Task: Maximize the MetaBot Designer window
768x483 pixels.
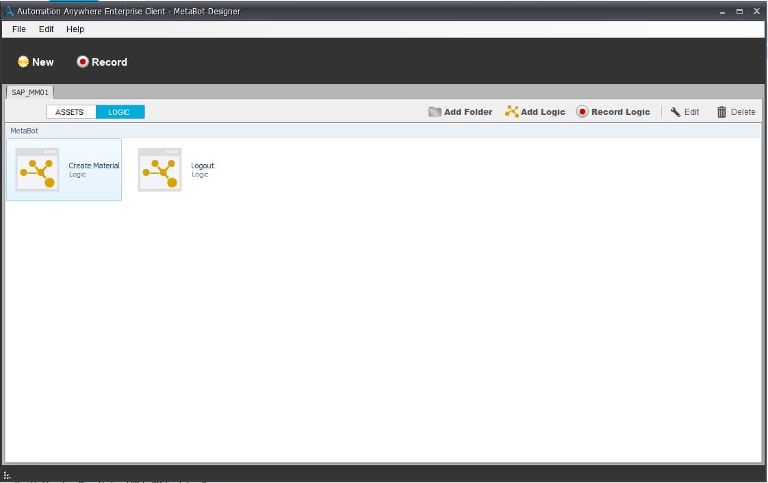Action: (739, 11)
